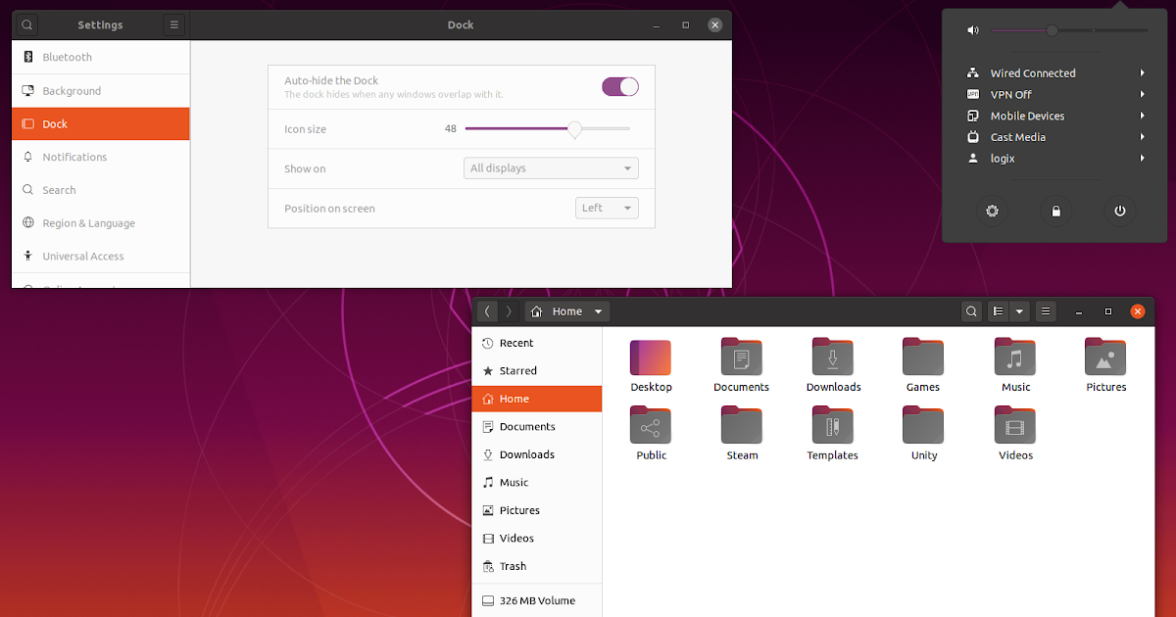
Task: Open the Show on displays dropdown
Action: coord(551,168)
